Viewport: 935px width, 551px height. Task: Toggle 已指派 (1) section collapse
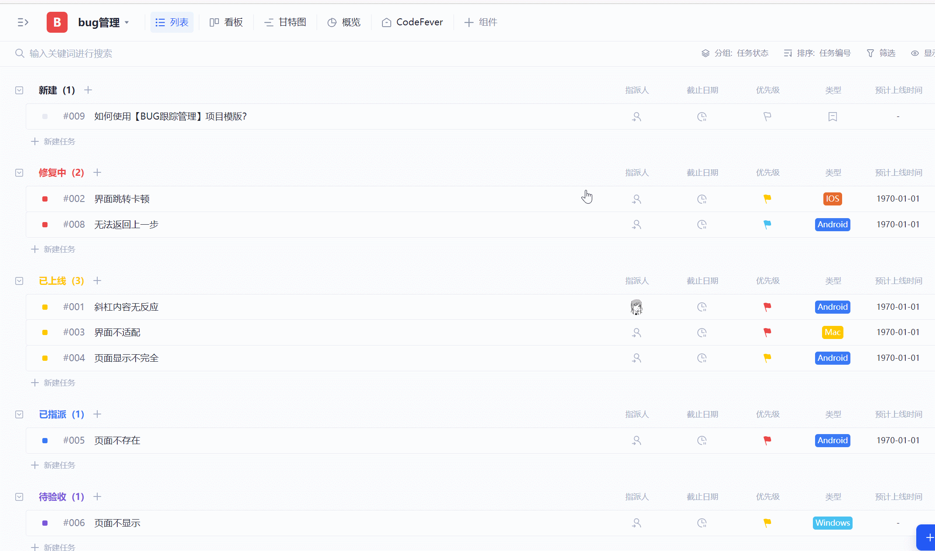click(19, 414)
